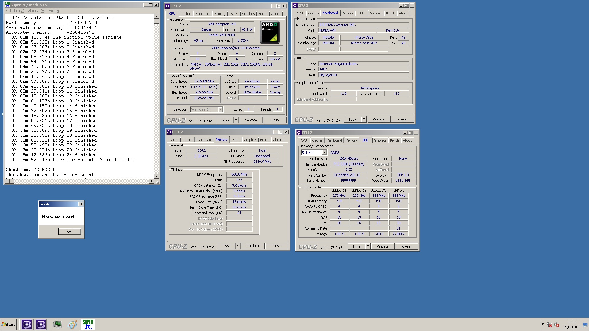Screen dimensions: 589x331
Task: Click title icon of CPU-Z SPD window
Action: tap(299, 133)
